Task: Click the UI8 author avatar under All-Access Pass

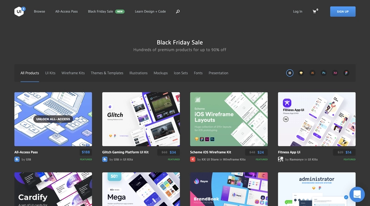Action: click(x=17, y=159)
